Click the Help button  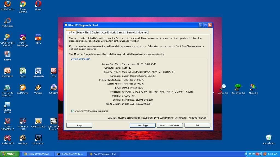click(79, 125)
